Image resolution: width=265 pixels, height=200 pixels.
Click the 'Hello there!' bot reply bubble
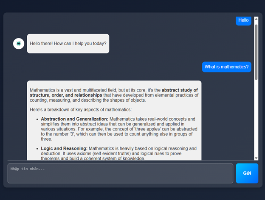coord(68,44)
